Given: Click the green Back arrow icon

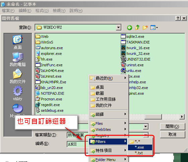Looking at the screenshot, I should coord(129,28).
